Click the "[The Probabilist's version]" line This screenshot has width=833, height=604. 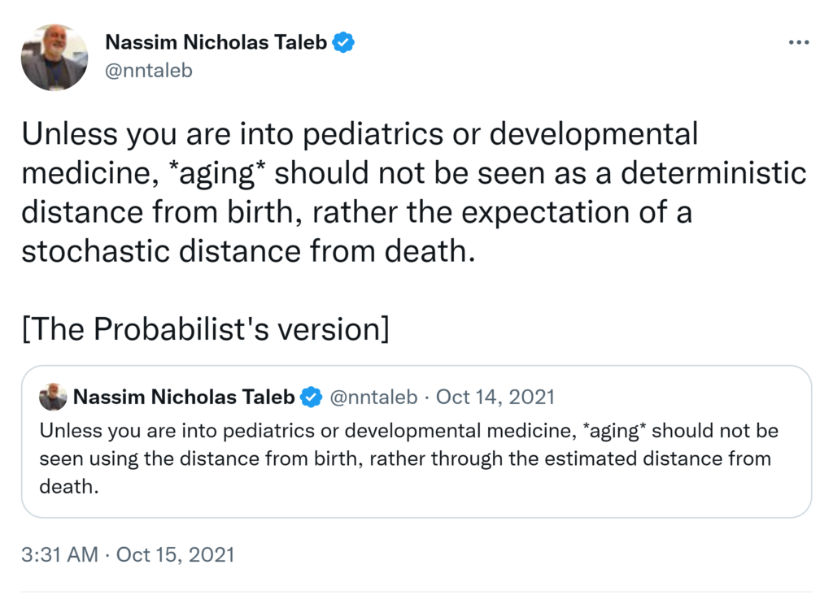click(205, 329)
